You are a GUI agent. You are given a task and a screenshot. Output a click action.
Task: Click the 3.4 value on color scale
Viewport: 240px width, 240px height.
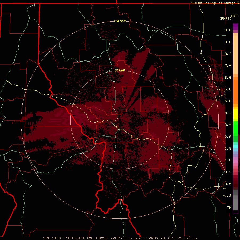[228, 125]
